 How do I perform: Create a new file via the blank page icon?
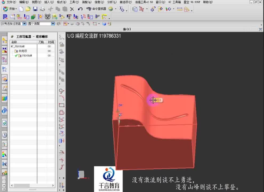click(21, 9)
